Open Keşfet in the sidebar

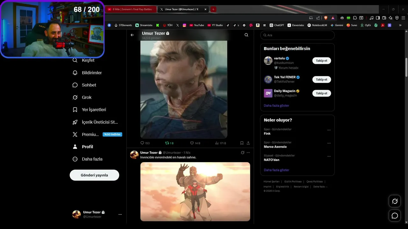pos(84,60)
